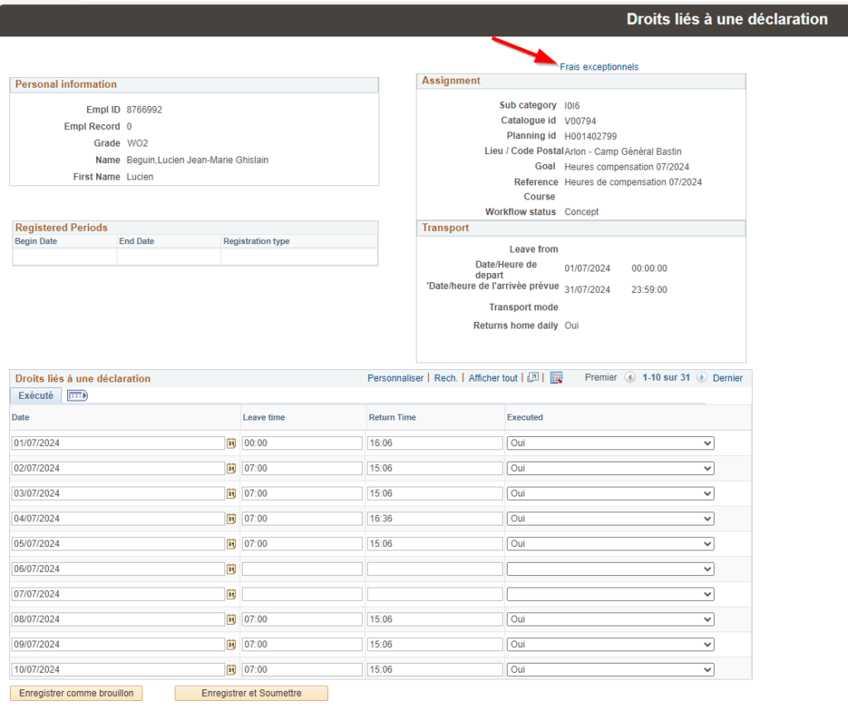Viewport: 848px width, 720px height.
Task: Click the Frais exceptionnels link
Action: click(x=599, y=67)
